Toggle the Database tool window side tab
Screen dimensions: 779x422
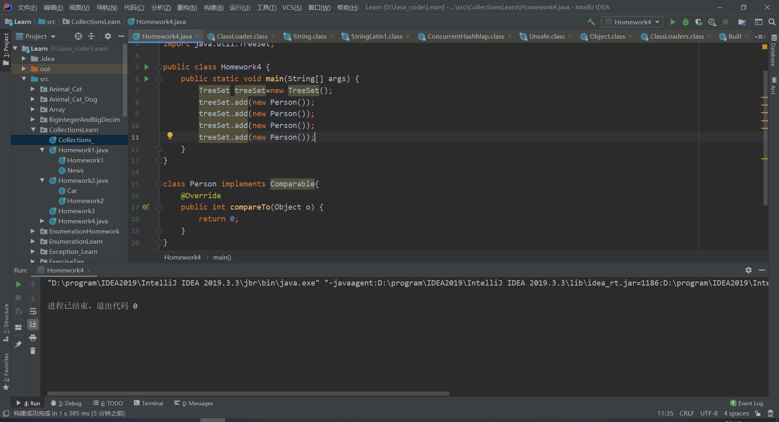(773, 51)
